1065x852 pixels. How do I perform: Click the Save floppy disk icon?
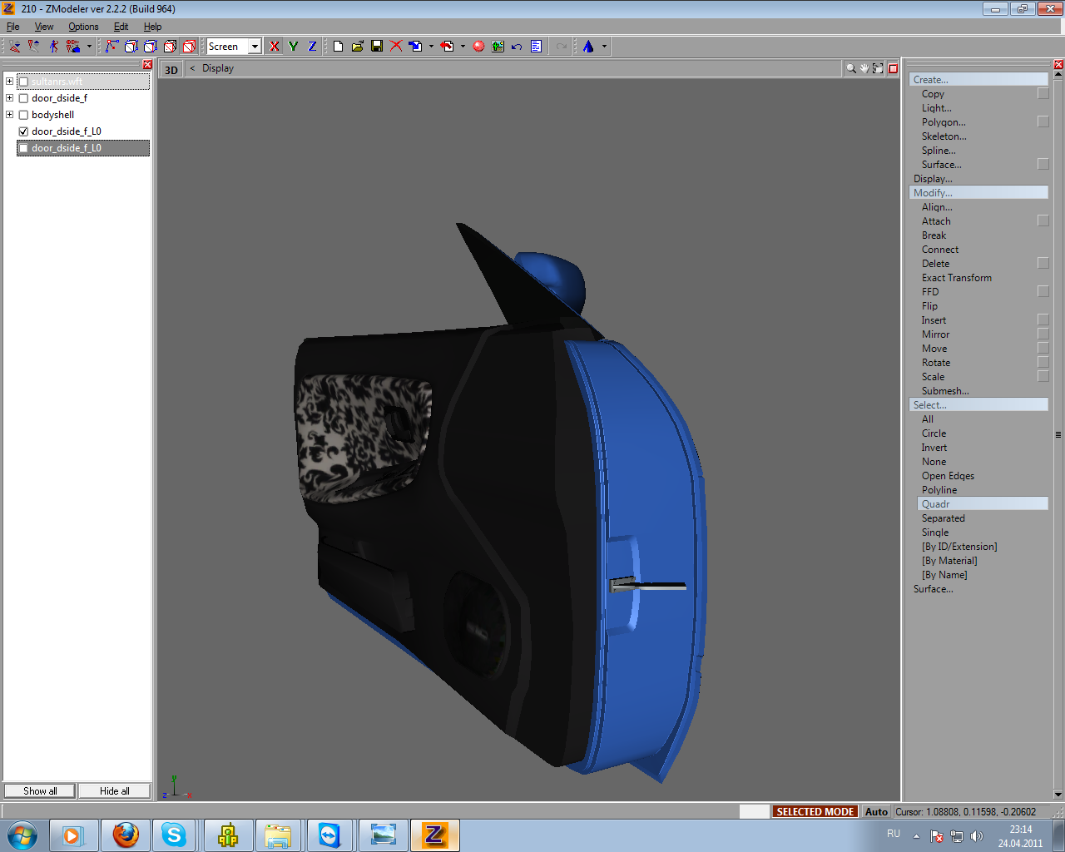pos(377,47)
